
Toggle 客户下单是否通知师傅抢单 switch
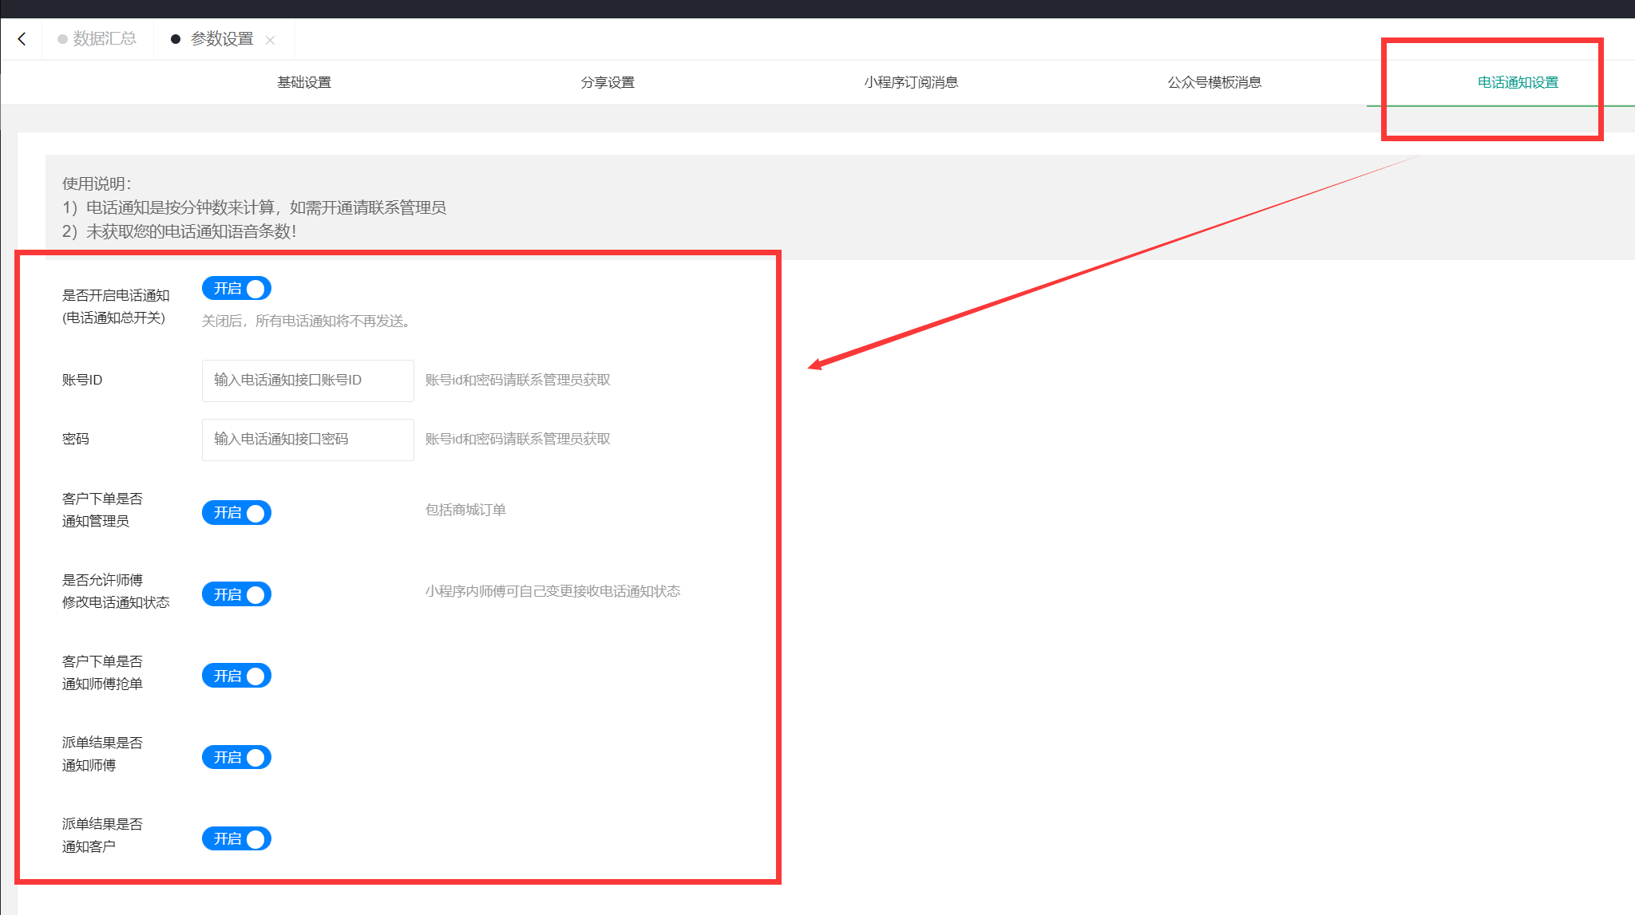tap(236, 676)
